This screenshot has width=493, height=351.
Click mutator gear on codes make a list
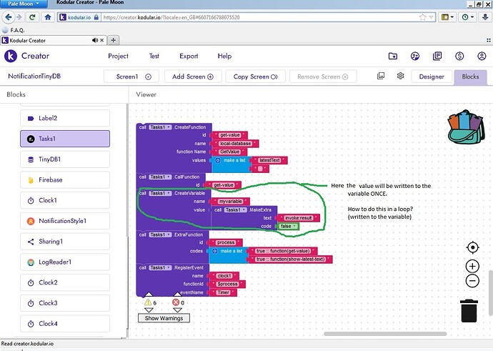coord(215,251)
